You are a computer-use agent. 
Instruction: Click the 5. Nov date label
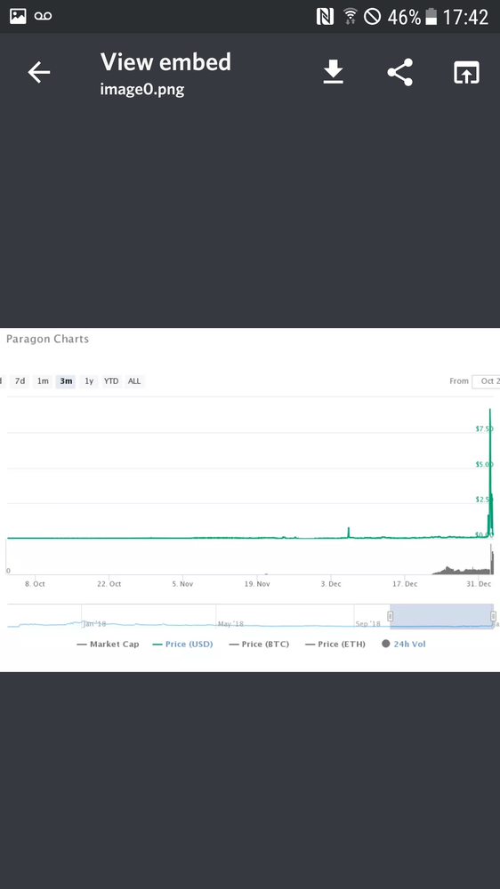pyautogui.click(x=182, y=584)
